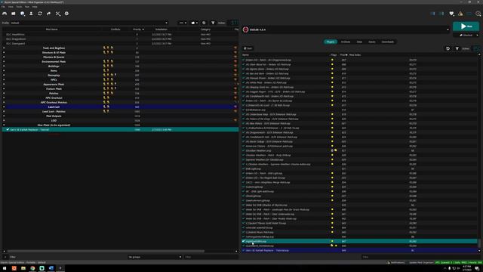Expand the New Mods (to be organized) separator

coord(4,125)
